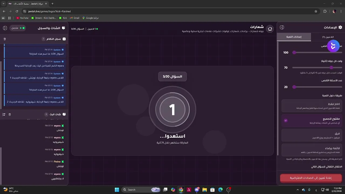Switch to the 'اللاعبين (1)' players tab

pyautogui.click(x=328, y=37)
